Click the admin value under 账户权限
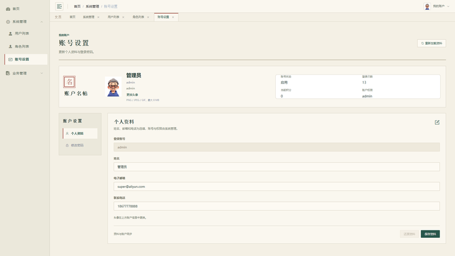Image resolution: width=455 pixels, height=256 pixels. point(367,96)
